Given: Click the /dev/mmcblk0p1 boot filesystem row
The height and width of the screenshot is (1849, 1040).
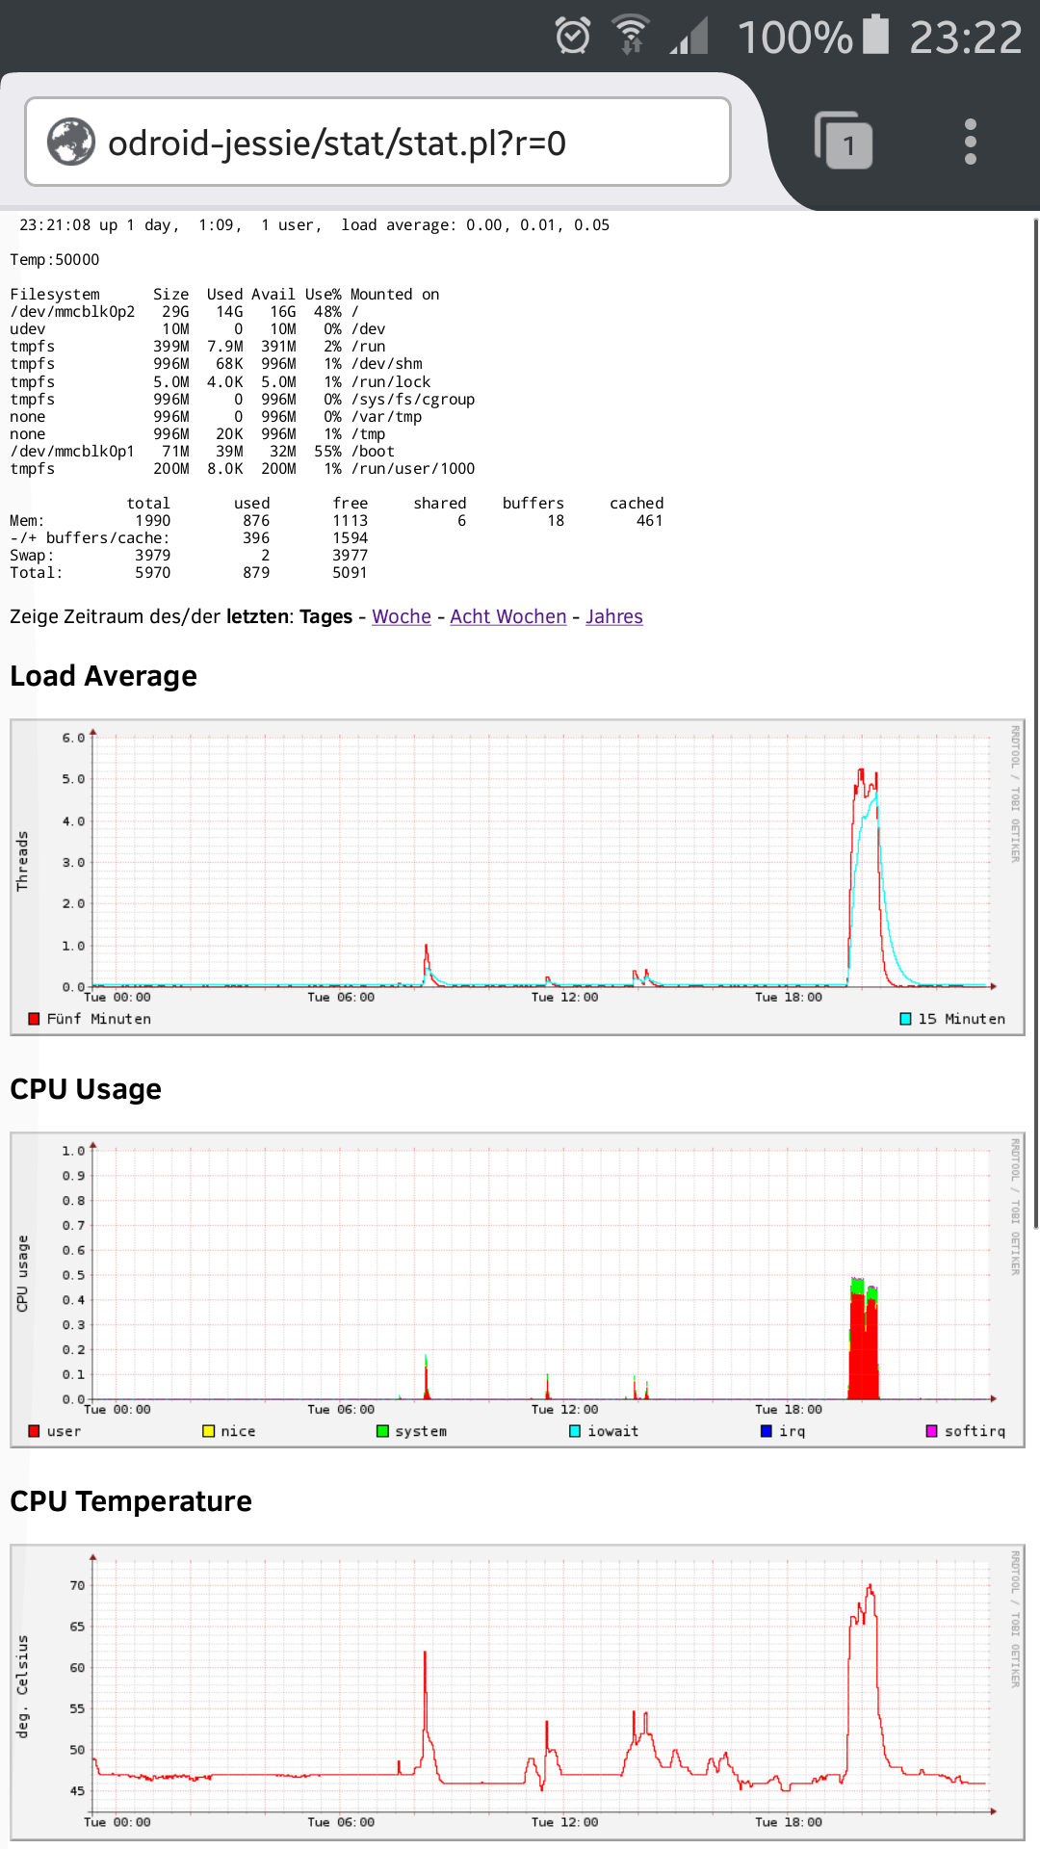Looking at the screenshot, I should pos(202,452).
